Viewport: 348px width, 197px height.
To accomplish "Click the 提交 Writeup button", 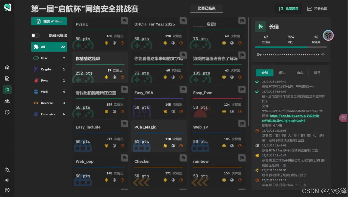I will (49, 21).
